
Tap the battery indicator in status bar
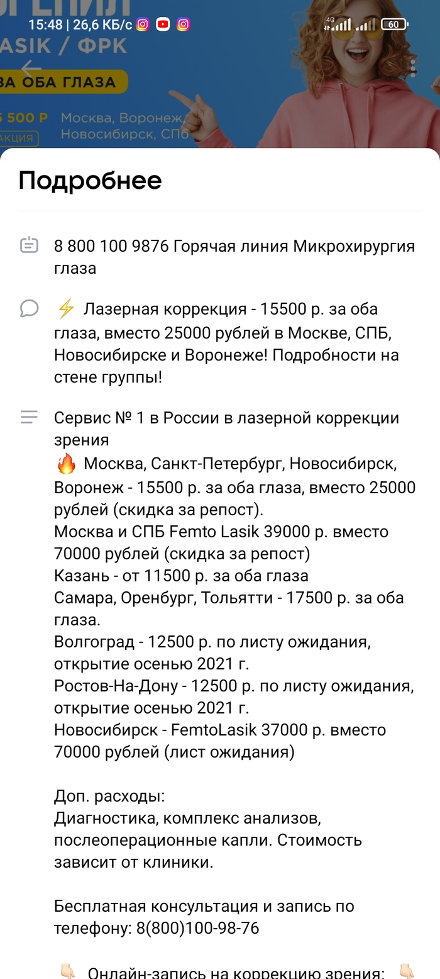(x=394, y=25)
